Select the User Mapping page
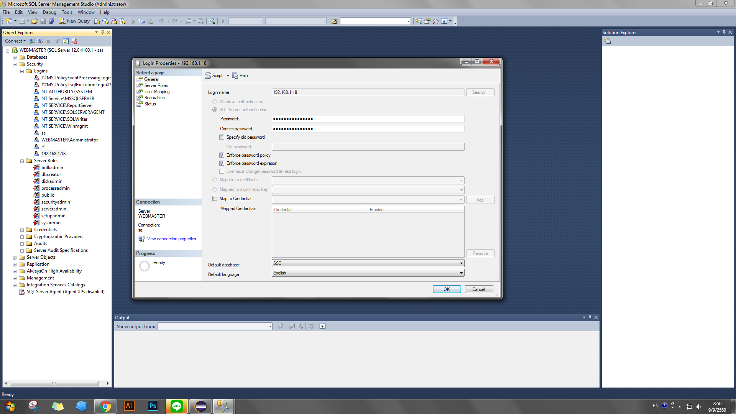 (x=157, y=92)
